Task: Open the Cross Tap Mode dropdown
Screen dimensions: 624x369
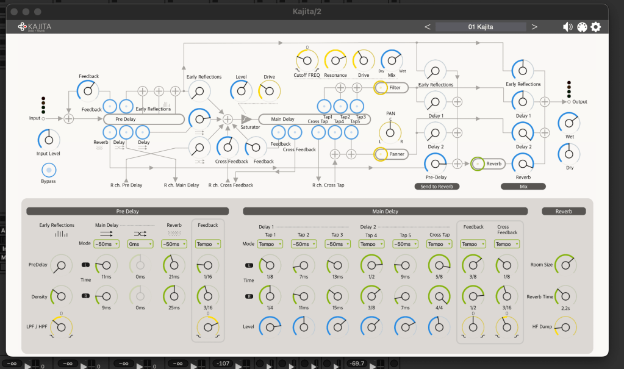Action: pyautogui.click(x=439, y=244)
